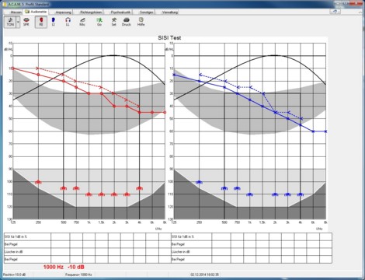Select the SPR speech audiometry icon

[26, 22]
